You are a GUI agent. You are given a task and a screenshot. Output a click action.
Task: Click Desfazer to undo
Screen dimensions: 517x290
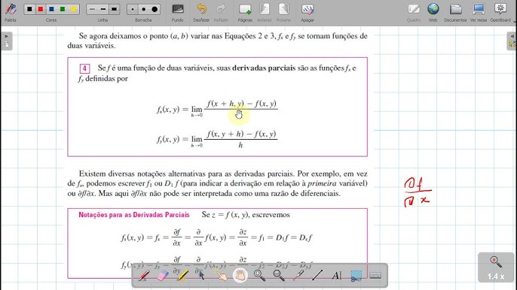pyautogui.click(x=201, y=12)
